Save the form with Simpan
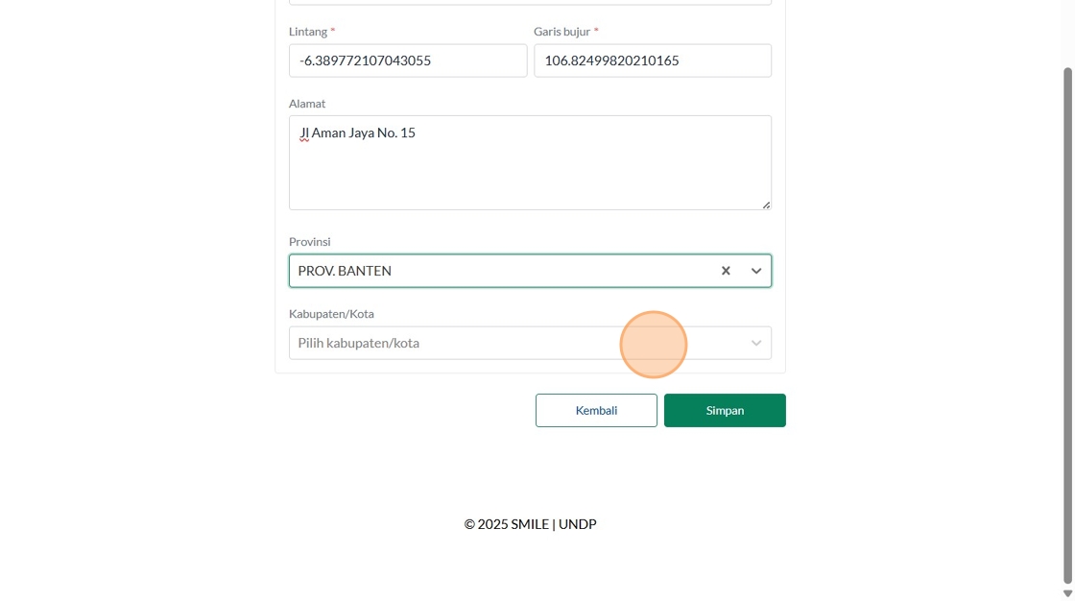Image resolution: width=1075 pixels, height=601 pixels. 725,410
